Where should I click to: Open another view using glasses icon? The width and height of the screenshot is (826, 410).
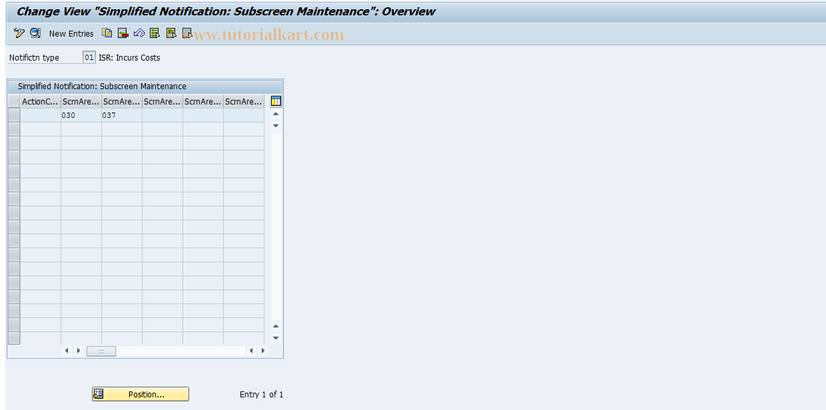click(35, 33)
